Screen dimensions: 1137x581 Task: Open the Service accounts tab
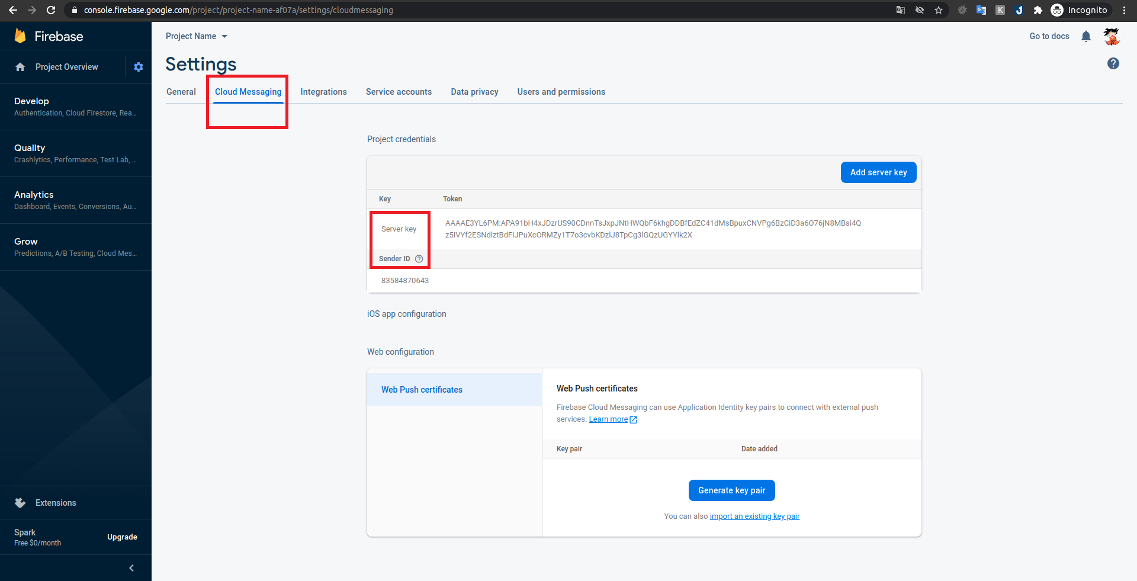point(399,92)
